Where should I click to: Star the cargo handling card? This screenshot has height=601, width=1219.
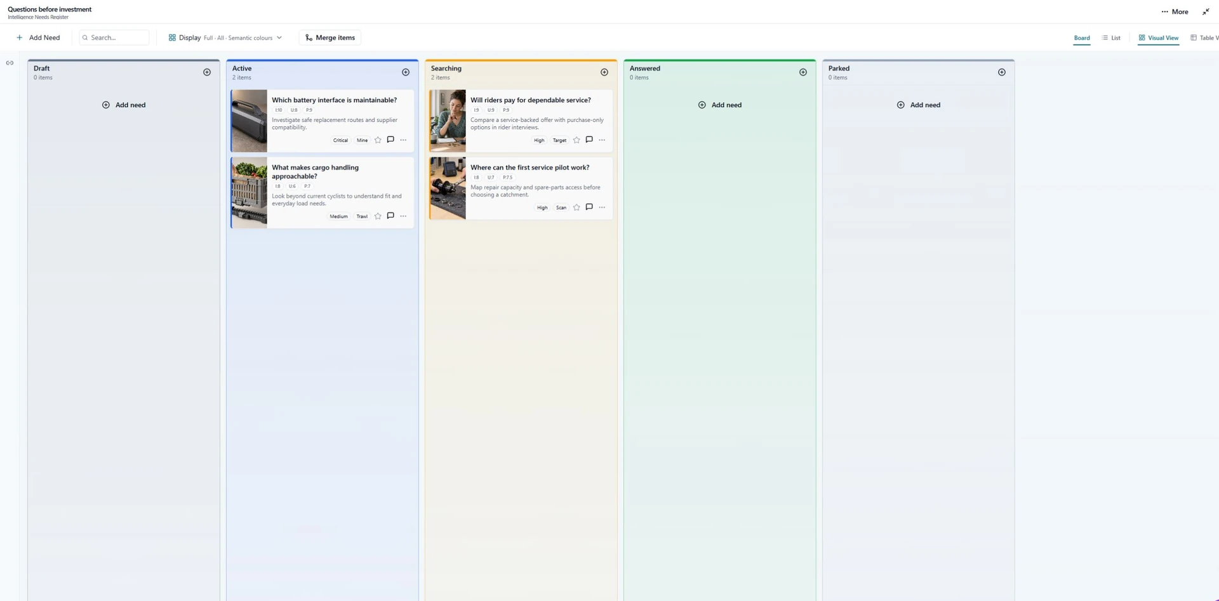(378, 216)
